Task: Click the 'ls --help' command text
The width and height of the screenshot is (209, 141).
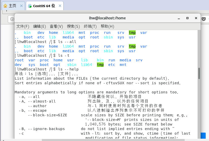Action: (68, 69)
